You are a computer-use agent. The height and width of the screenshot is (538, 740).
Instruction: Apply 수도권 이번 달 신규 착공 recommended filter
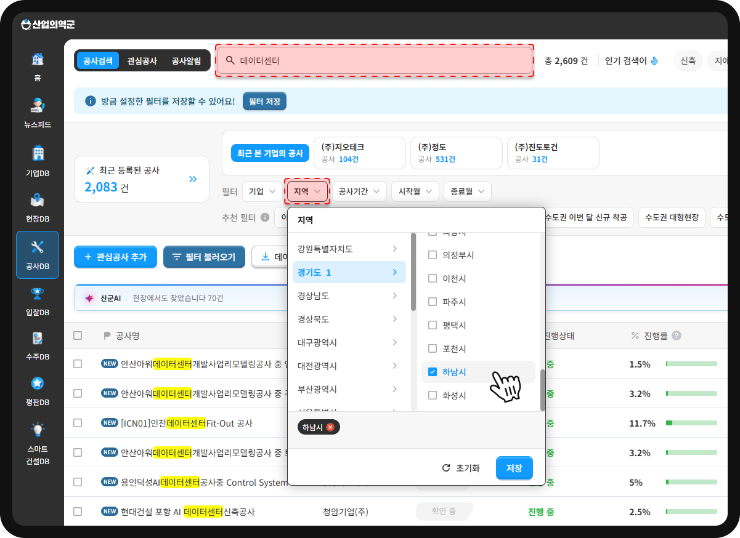point(586,217)
